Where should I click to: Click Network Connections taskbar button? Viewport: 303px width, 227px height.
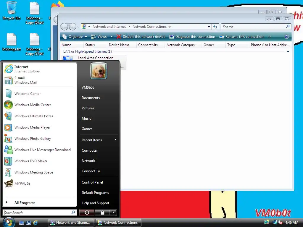coord(118,223)
